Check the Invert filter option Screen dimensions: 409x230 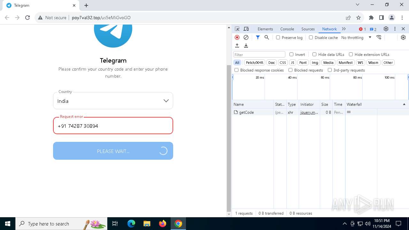point(291,54)
